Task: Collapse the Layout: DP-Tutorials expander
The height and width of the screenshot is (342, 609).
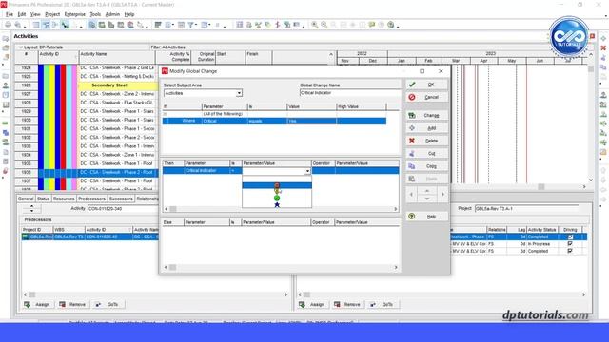Action: [21, 47]
